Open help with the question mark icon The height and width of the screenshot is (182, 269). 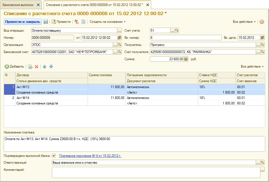pos(262,22)
